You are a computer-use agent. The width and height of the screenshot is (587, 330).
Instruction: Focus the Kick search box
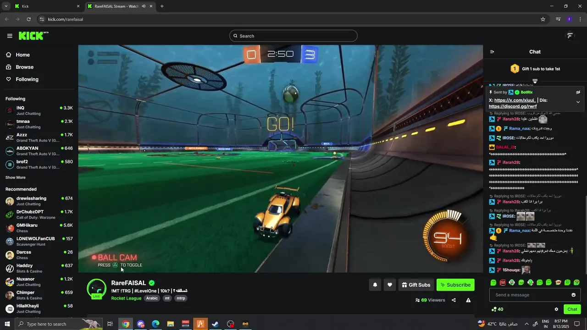coord(293,36)
